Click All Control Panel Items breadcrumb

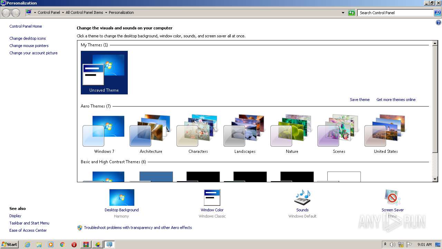tap(84, 12)
